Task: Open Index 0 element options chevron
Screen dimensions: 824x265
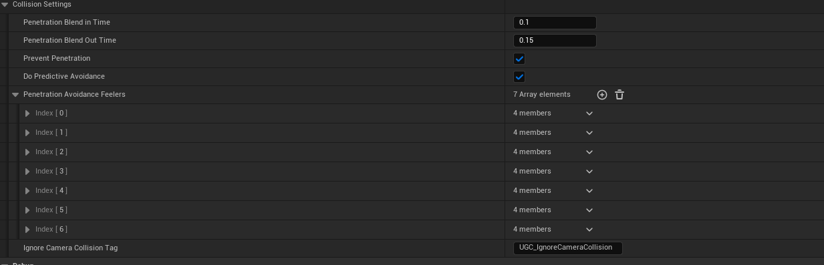Action: (589, 113)
